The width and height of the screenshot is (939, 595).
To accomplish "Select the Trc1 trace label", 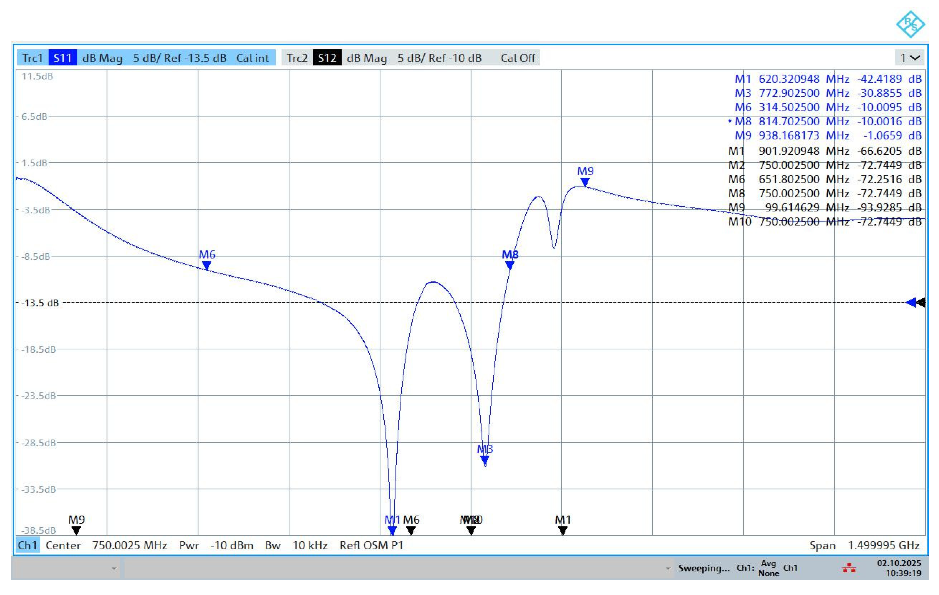I will tap(32, 58).
